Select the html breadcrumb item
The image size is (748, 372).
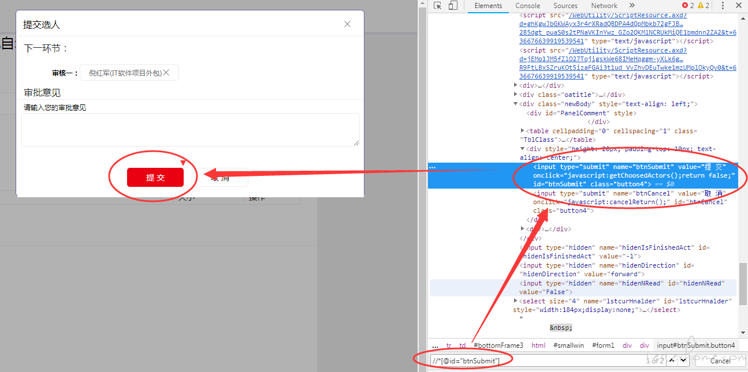[538, 345]
